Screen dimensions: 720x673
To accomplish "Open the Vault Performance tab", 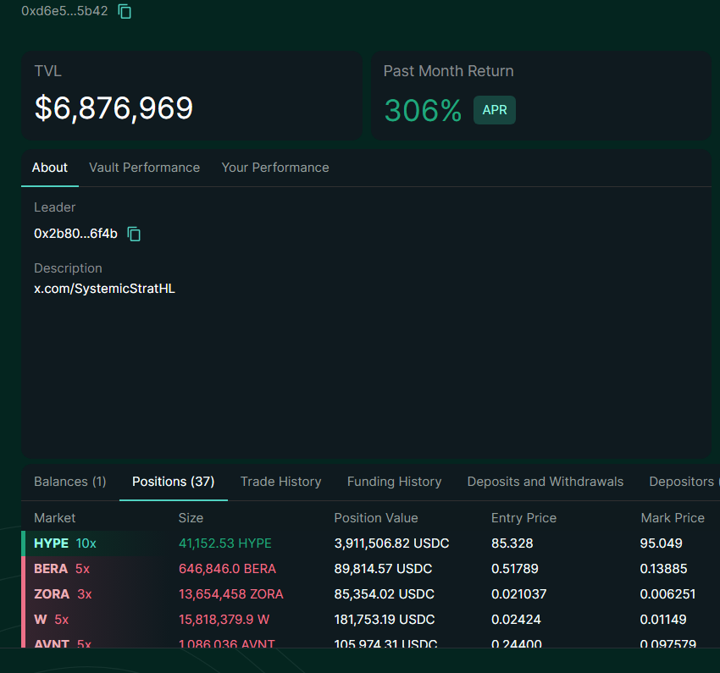I will (x=144, y=168).
